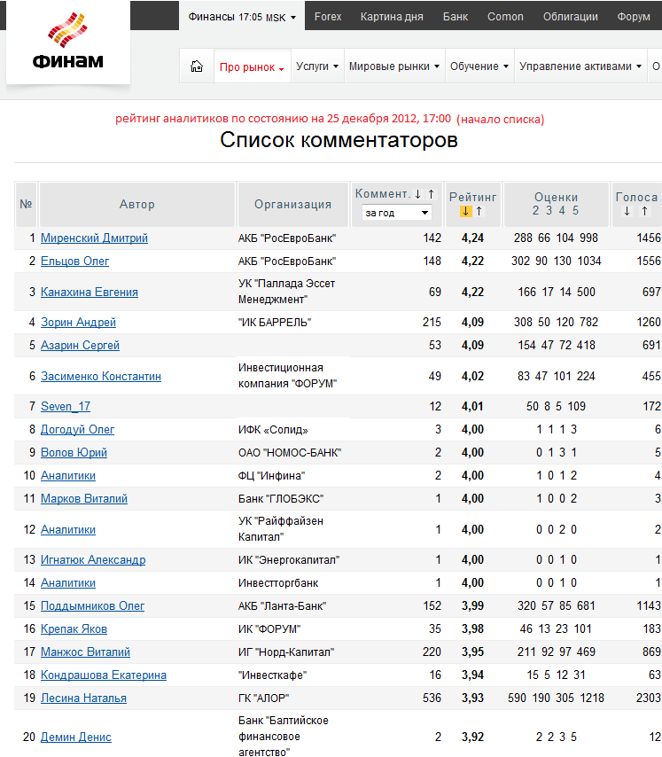Sort comments count ascending arrow

pyautogui.click(x=432, y=193)
